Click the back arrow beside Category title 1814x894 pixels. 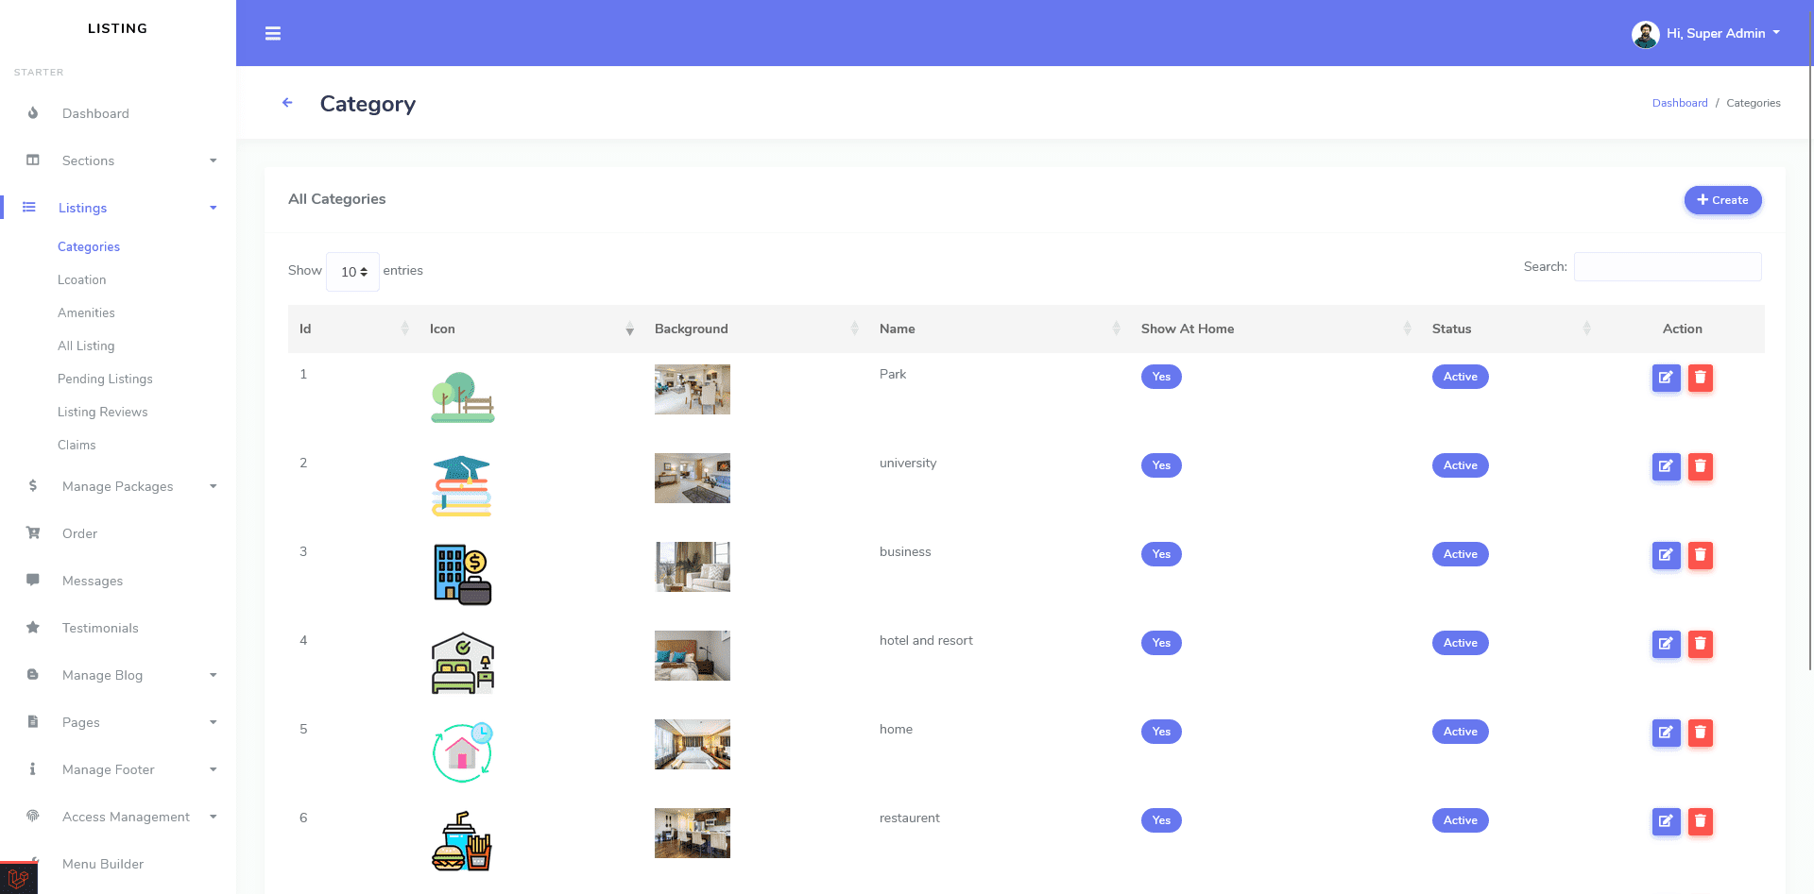tap(287, 103)
